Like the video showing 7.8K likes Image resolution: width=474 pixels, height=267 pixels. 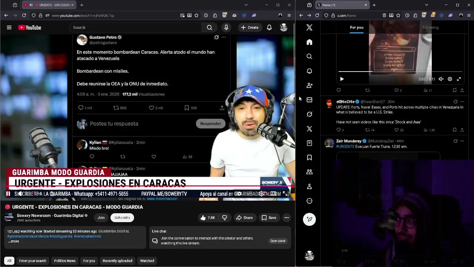pos(208,218)
